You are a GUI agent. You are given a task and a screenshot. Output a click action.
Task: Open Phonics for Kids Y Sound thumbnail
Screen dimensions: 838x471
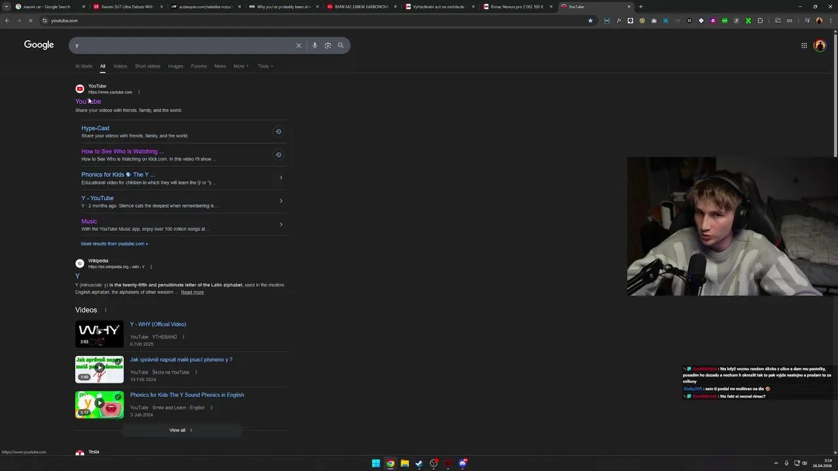click(99, 404)
